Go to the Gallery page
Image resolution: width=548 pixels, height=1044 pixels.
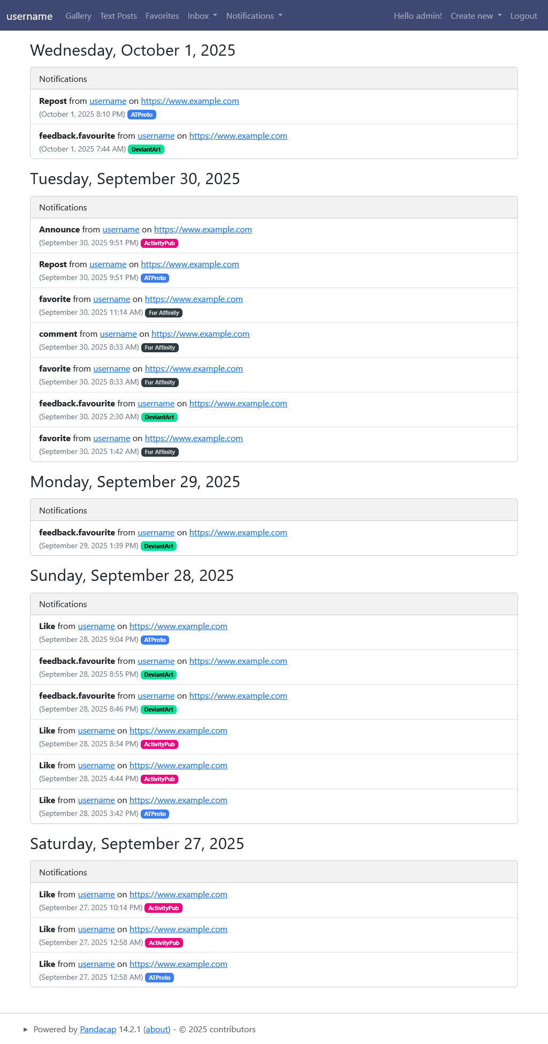click(x=78, y=16)
